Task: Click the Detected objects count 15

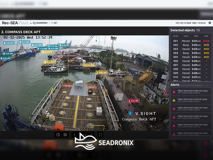Action: 198,30
